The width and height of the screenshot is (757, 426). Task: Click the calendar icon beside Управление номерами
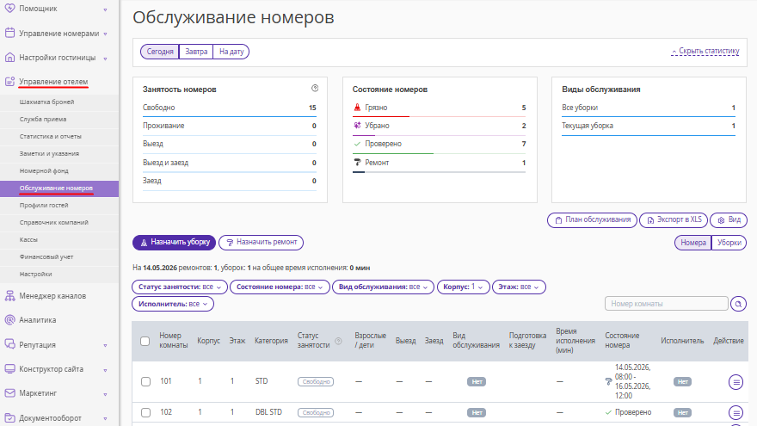pos(9,33)
